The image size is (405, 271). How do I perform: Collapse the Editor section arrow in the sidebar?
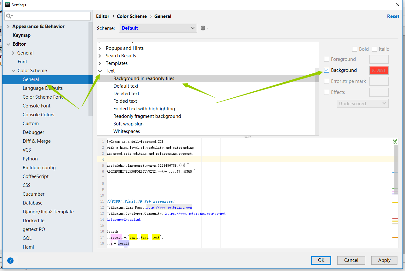(8, 44)
